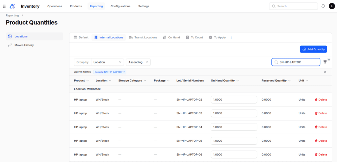Image resolution: width=337 pixels, height=162 pixels.
Task: Open the more views three-dot menu
Action: [231, 37]
